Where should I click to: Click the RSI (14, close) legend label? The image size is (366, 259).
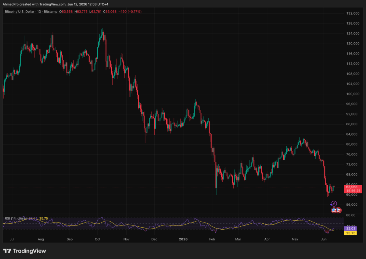(16, 218)
